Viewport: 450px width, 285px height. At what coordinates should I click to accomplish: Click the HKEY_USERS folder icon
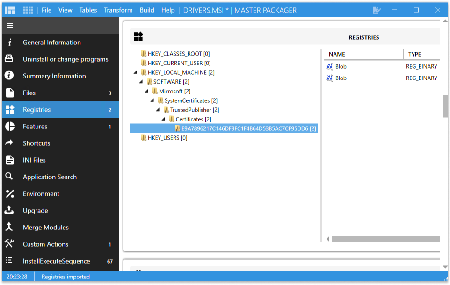coord(144,138)
